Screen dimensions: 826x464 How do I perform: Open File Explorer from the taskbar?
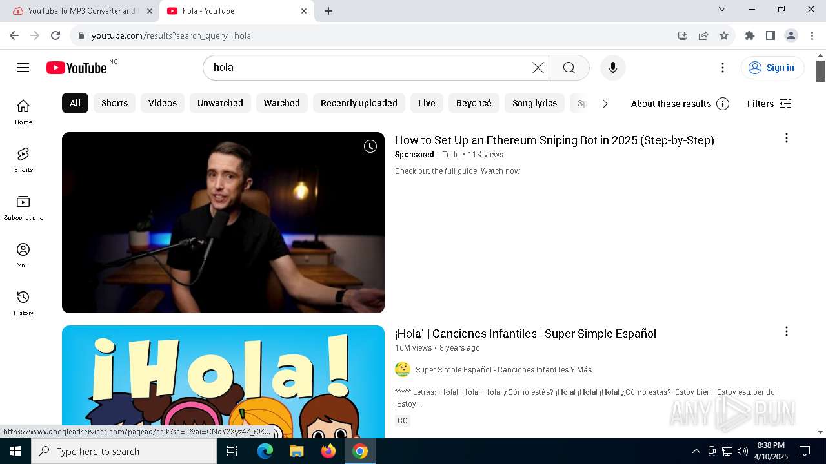coord(297,451)
